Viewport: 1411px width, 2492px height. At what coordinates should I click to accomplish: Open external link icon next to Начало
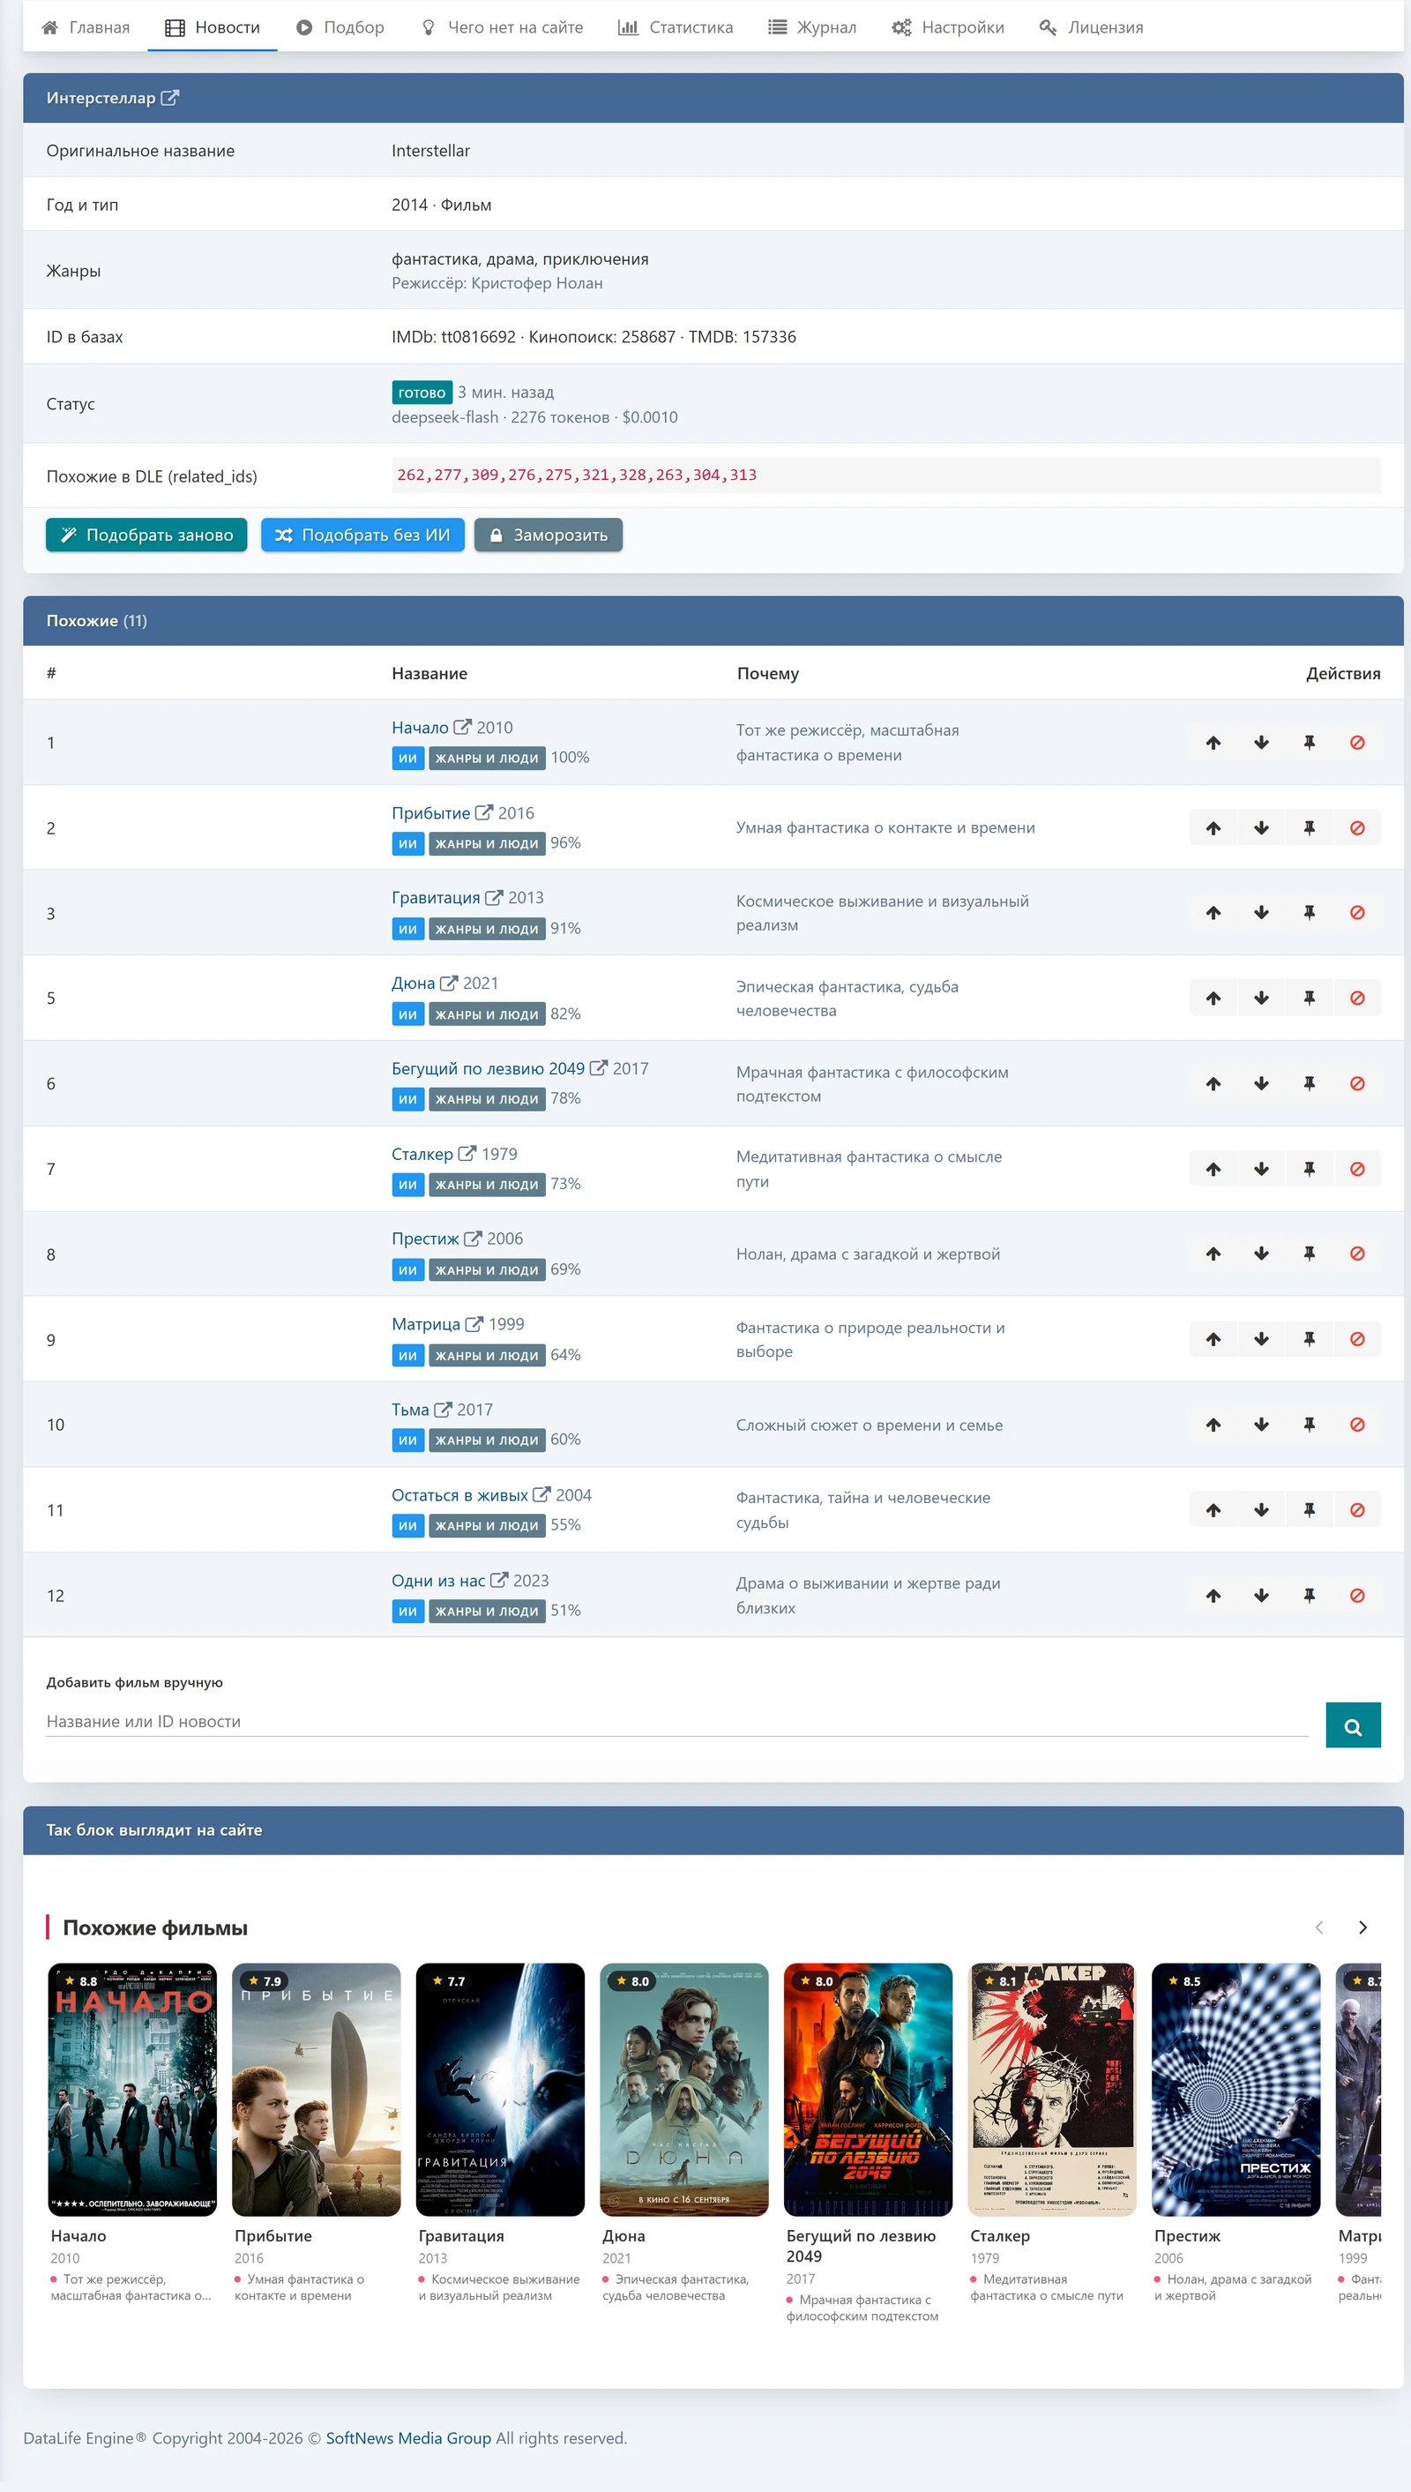coord(462,727)
